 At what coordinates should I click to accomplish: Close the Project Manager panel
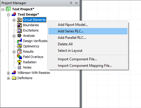[x=76, y=3]
